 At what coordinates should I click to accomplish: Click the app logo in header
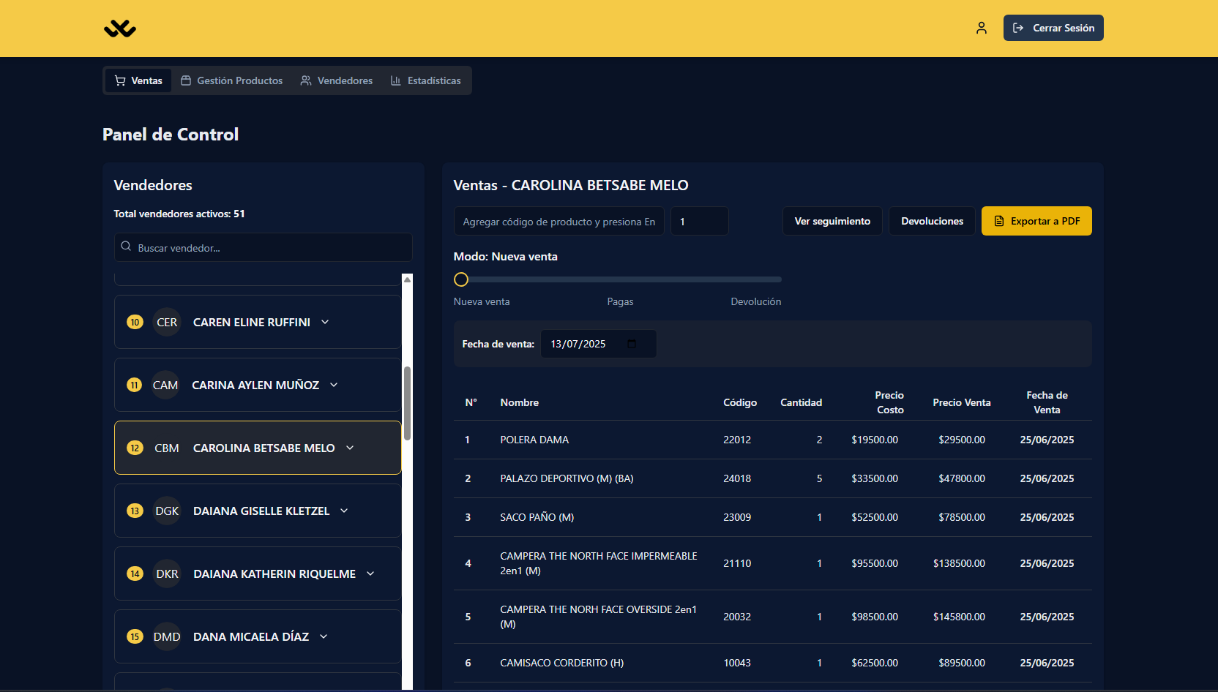pos(120,29)
